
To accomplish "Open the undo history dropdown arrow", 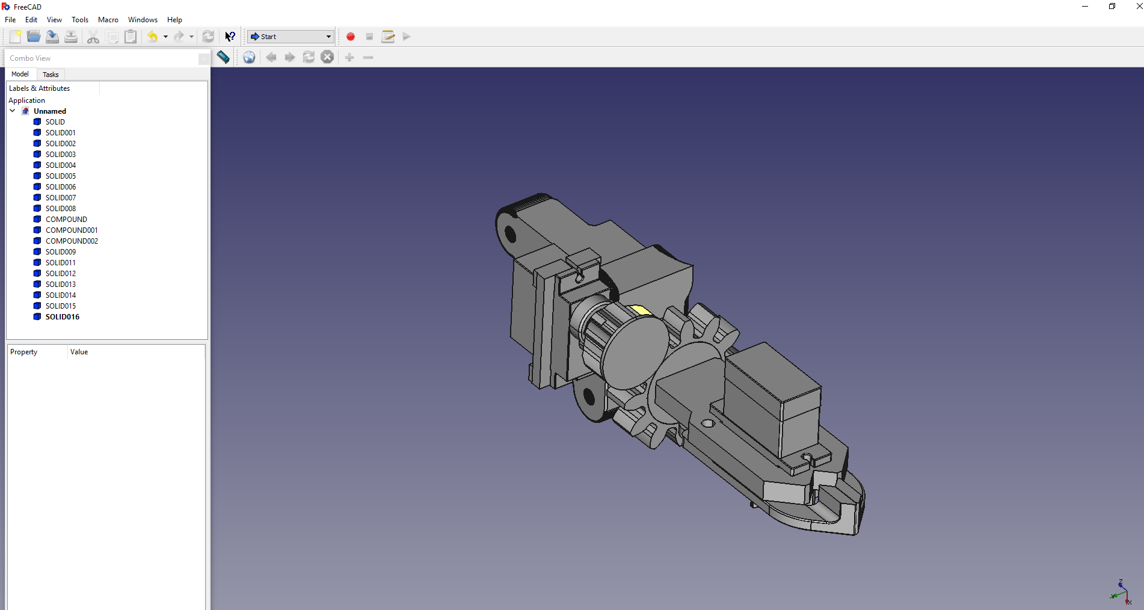I will click(x=165, y=37).
